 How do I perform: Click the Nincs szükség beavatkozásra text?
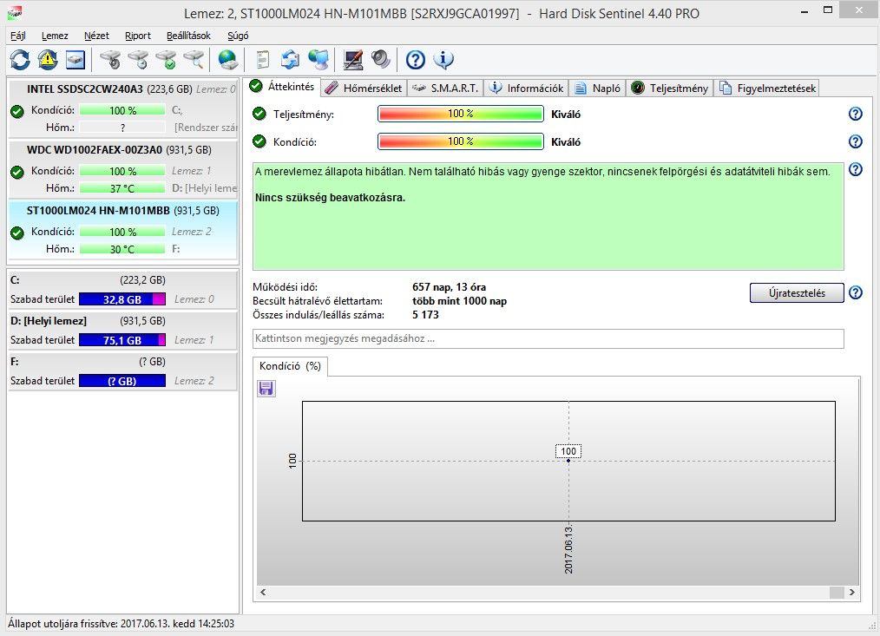(330, 198)
